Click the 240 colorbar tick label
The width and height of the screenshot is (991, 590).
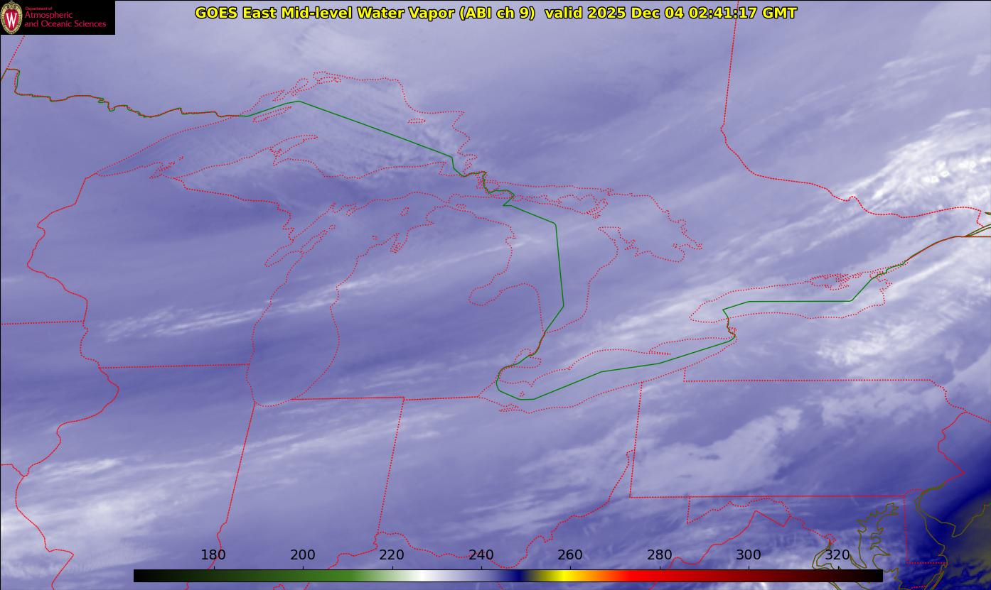tap(481, 555)
